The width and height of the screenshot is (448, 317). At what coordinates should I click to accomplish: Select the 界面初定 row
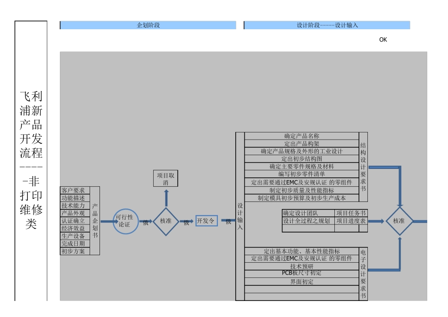(x=302, y=282)
